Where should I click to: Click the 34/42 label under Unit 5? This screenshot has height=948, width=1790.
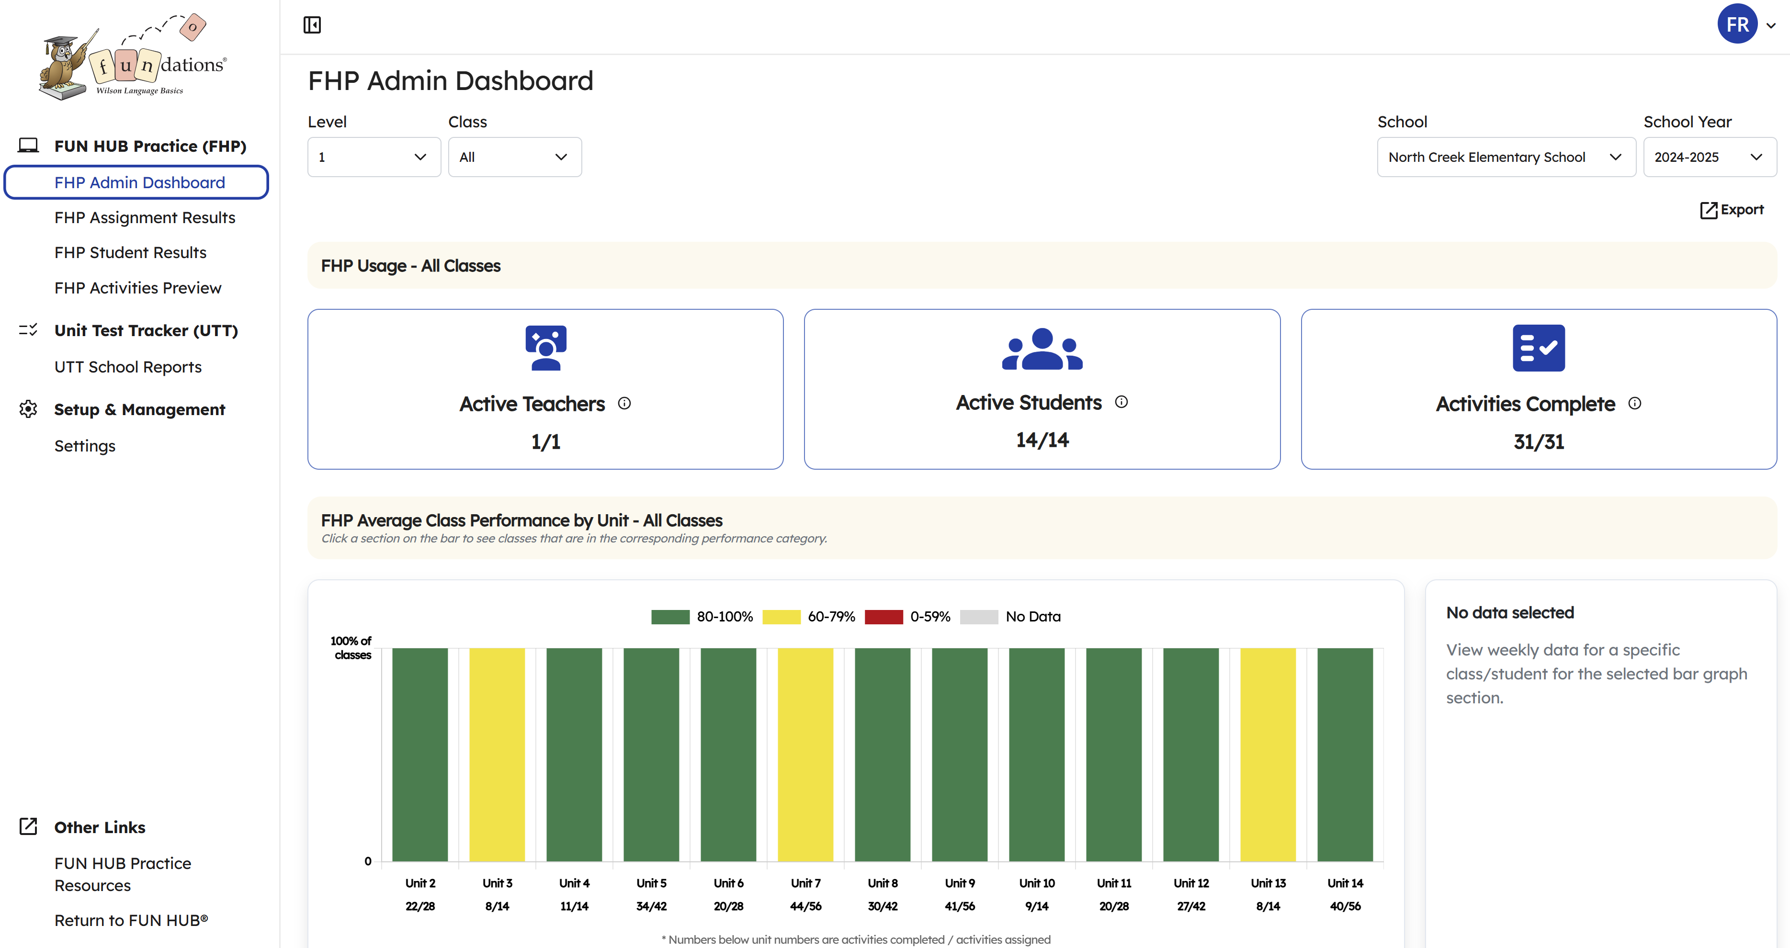click(651, 906)
